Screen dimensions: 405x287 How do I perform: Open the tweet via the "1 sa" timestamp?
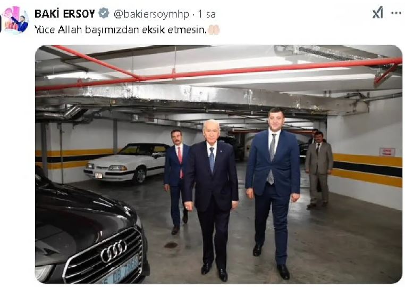click(x=207, y=14)
